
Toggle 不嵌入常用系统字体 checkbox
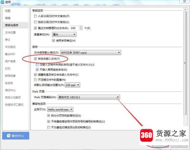37,69
